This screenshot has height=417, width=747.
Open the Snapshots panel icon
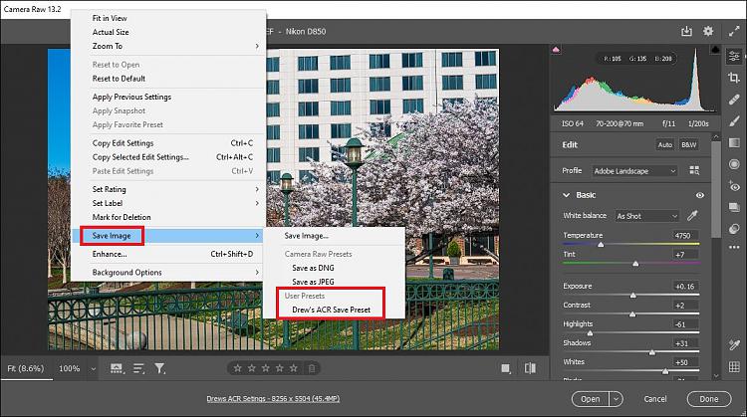click(x=734, y=207)
